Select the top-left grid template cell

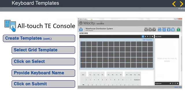pyautogui.click(x=83, y=44)
